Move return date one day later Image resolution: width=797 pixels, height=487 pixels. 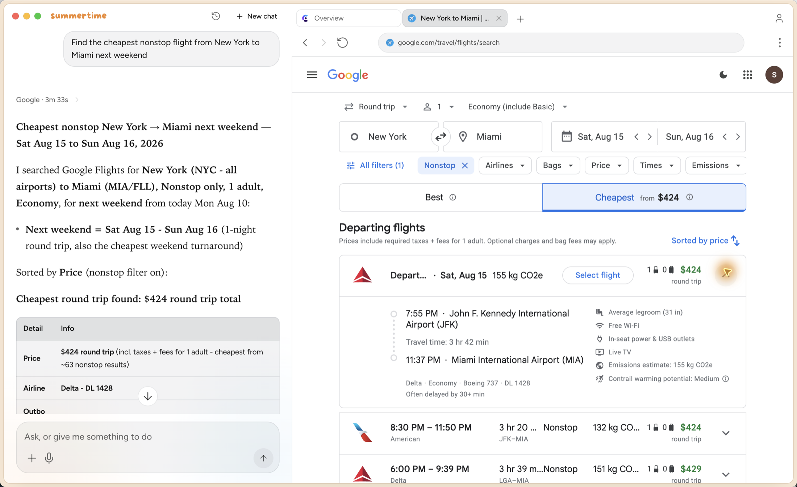click(738, 137)
